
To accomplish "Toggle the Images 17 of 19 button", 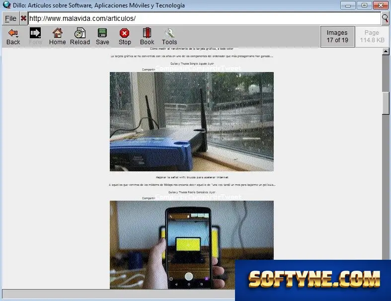I will (337, 36).
